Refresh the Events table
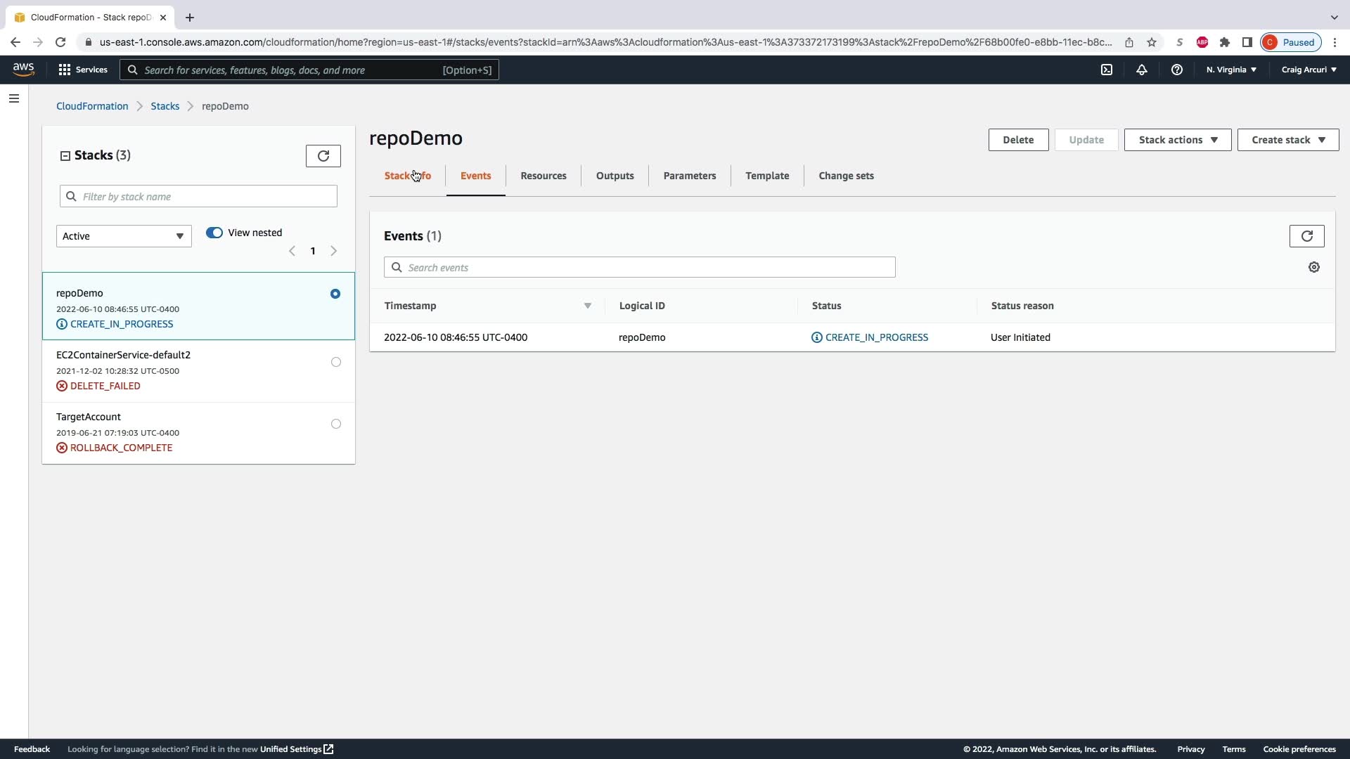Image resolution: width=1350 pixels, height=759 pixels. (1306, 236)
